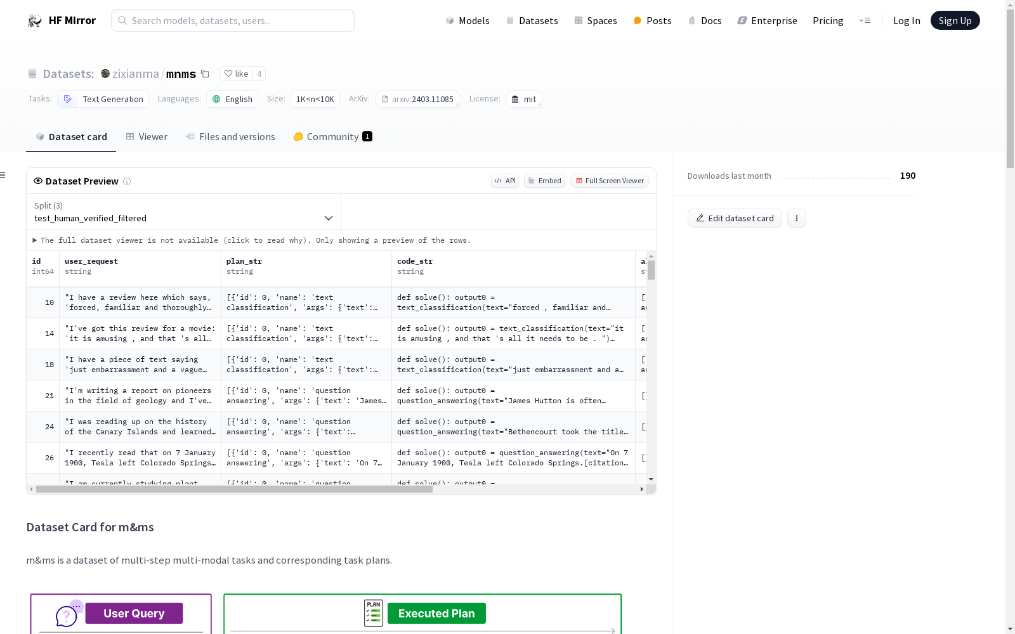This screenshot has height=634, width=1015.
Task: Click the info icon beside Dataset Preview
Action: 127,181
